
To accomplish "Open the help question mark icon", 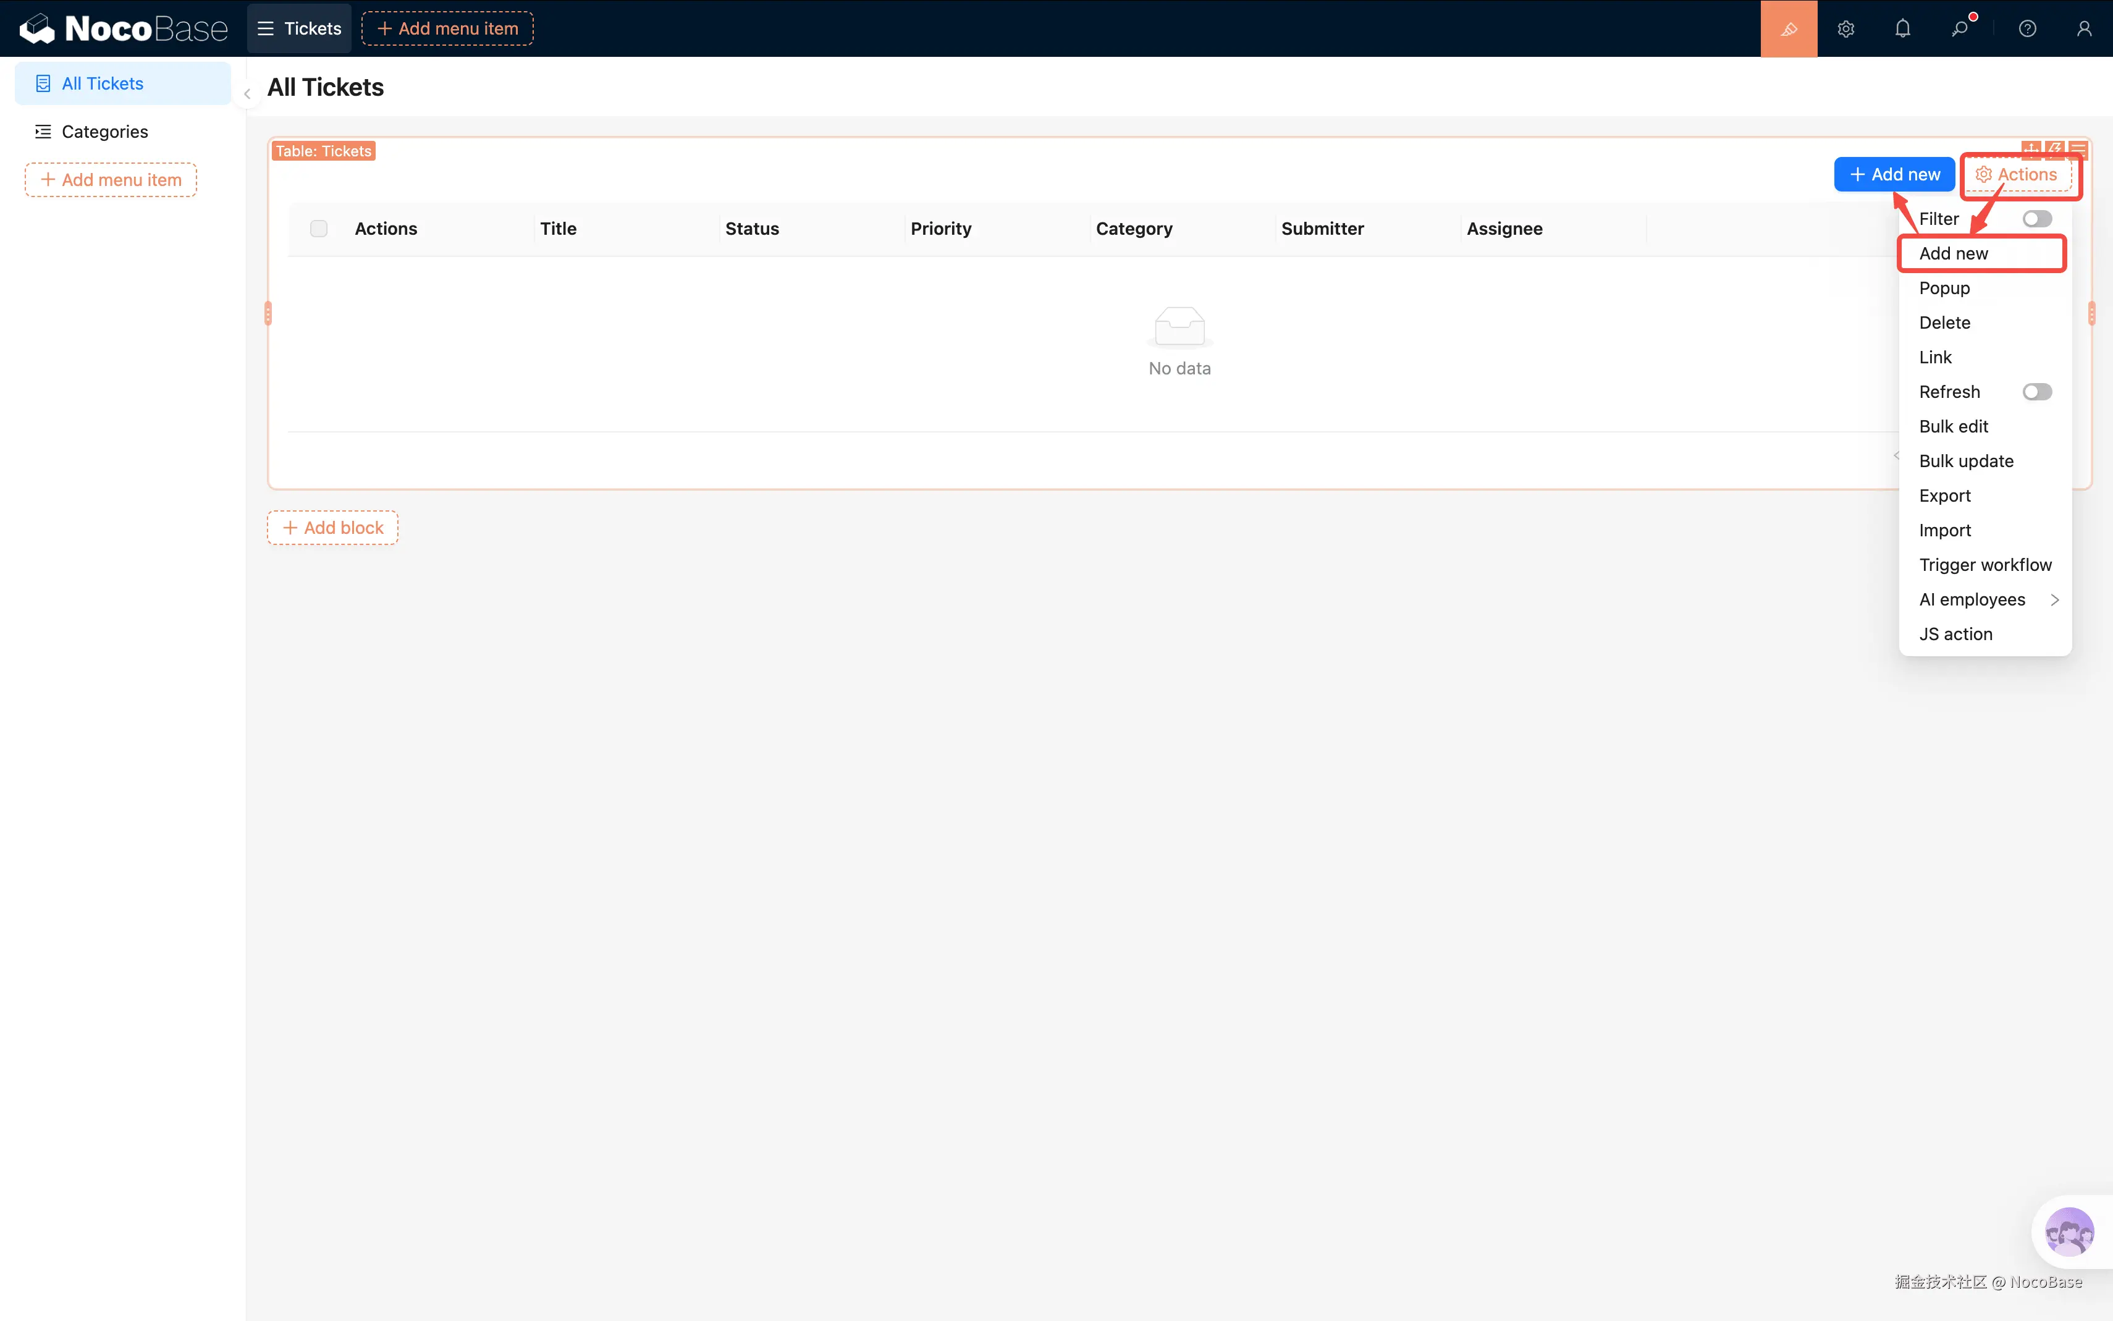I will 2027,29.
